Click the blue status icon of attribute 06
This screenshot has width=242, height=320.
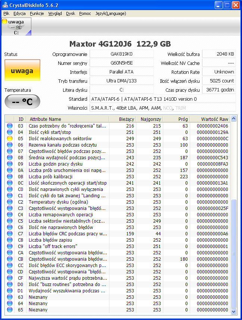click(10, 145)
